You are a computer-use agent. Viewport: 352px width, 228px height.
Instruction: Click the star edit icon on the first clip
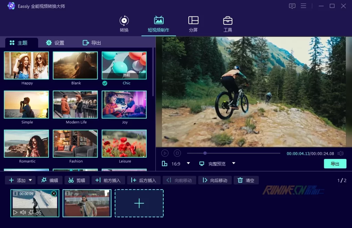[x=31, y=213]
